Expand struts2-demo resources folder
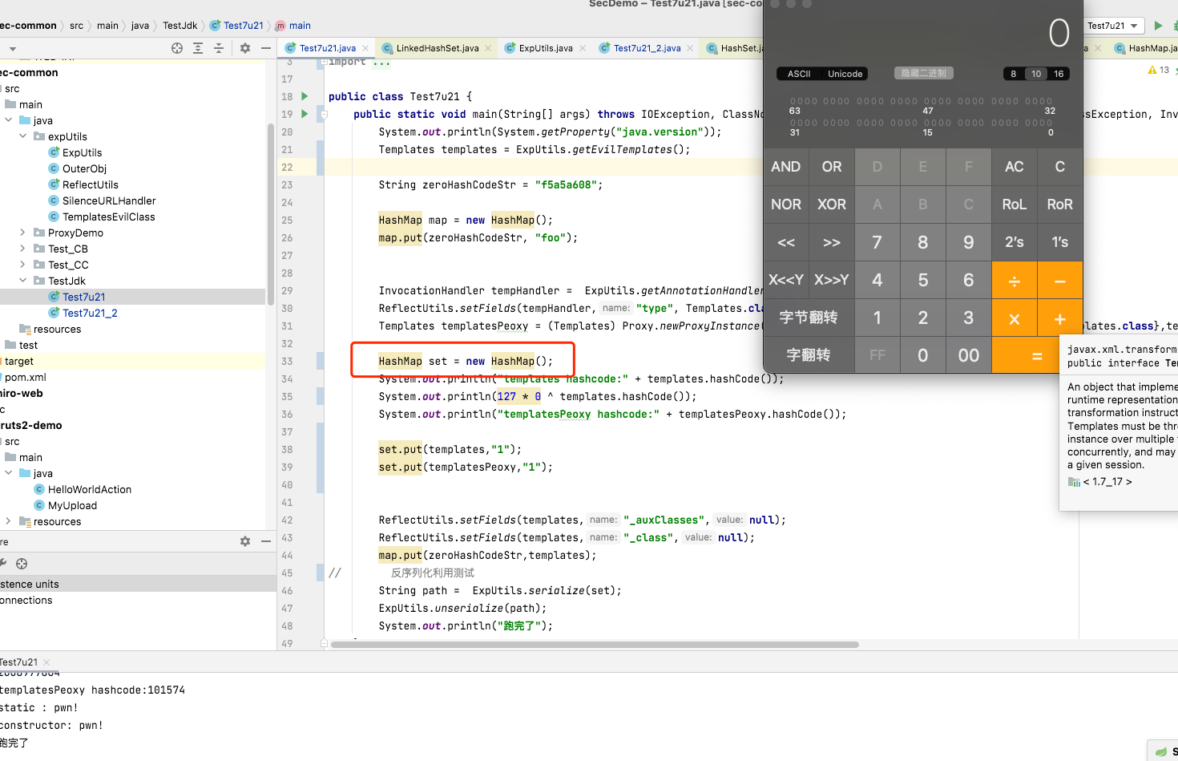This screenshot has height=761, width=1178. pyautogui.click(x=9, y=521)
